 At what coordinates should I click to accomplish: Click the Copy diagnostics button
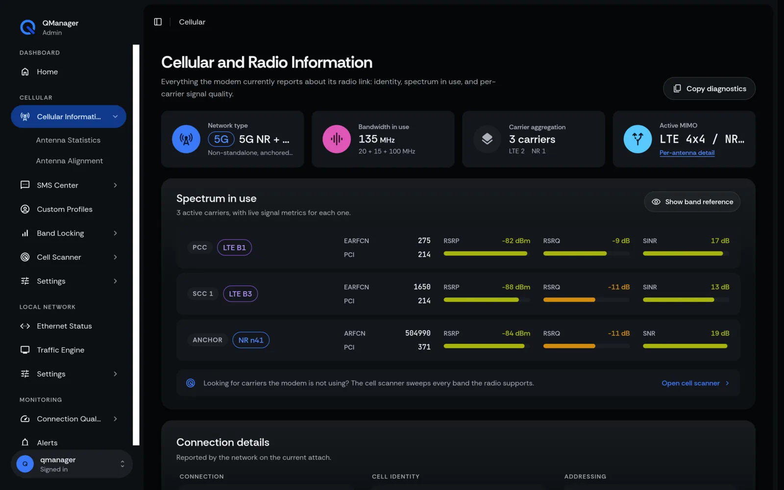[709, 89]
